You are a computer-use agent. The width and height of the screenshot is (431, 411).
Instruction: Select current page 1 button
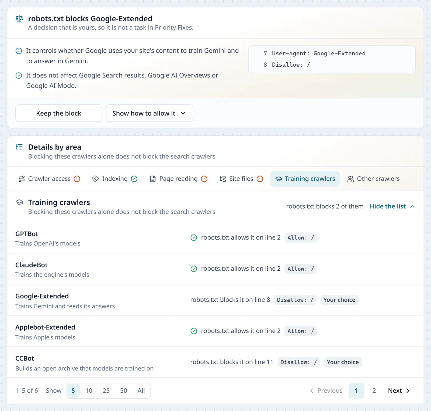tap(356, 391)
